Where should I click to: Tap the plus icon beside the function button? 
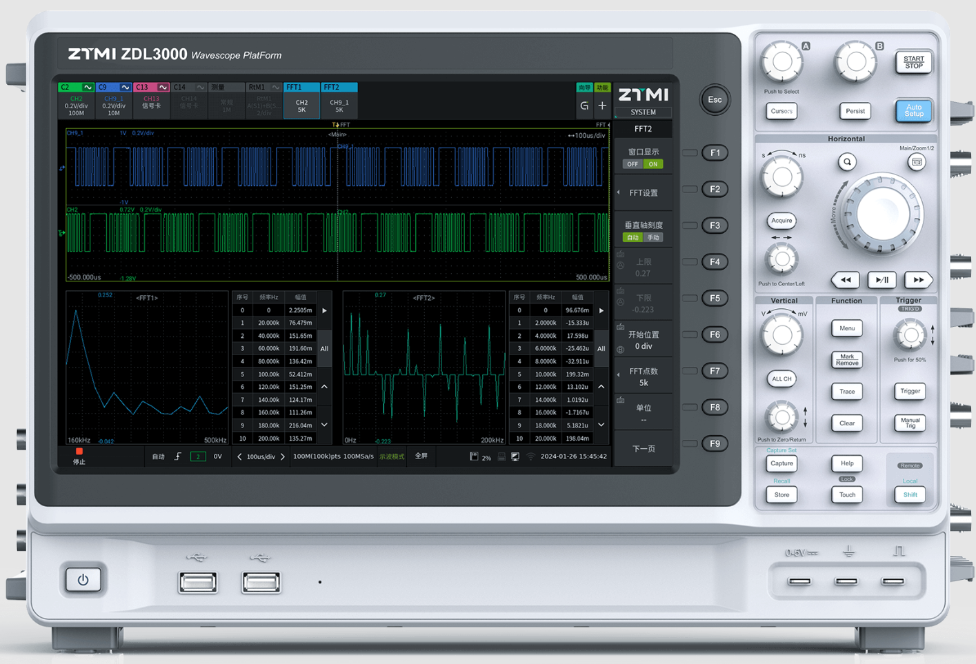pyautogui.click(x=601, y=106)
